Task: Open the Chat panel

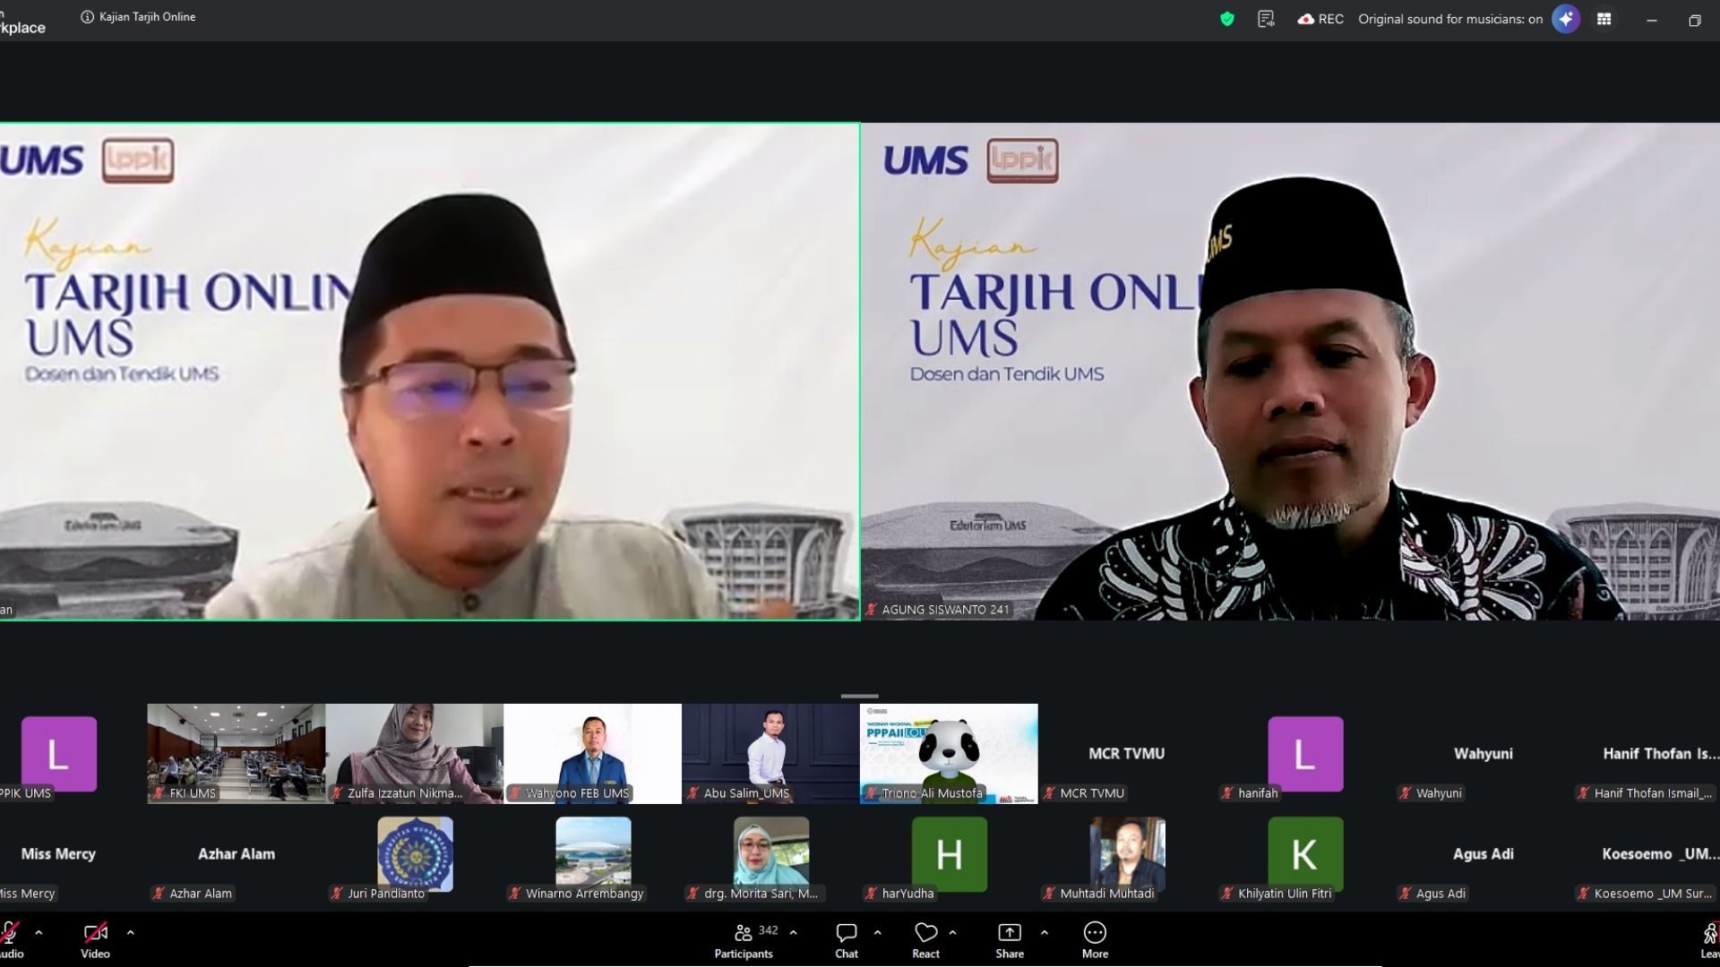Action: click(x=847, y=940)
